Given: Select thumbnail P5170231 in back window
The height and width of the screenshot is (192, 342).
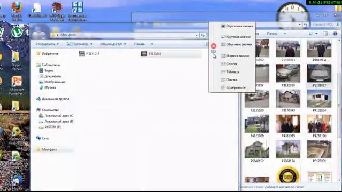Looking at the screenshot, I should tap(319, 151).
